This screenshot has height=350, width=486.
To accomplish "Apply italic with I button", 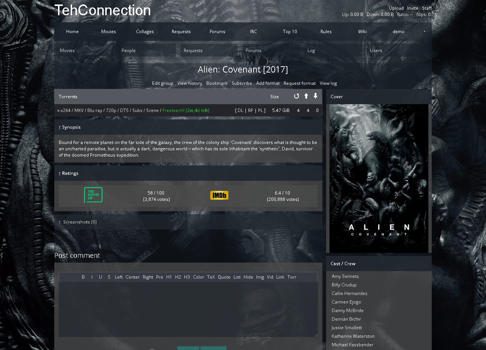I will tap(92, 277).
